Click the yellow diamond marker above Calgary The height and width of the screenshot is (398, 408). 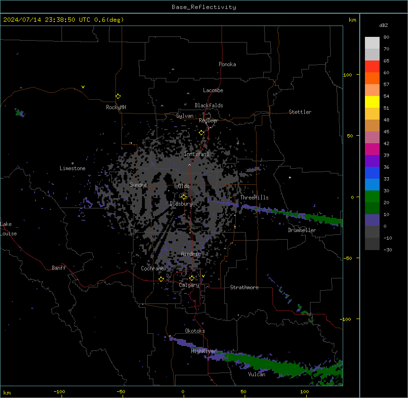(x=192, y=278)
